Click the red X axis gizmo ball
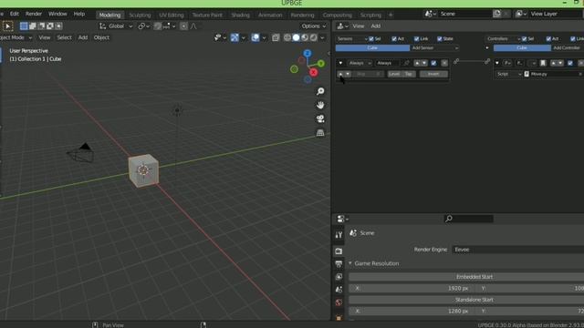584x328 pixels. [x=314, y=72]
